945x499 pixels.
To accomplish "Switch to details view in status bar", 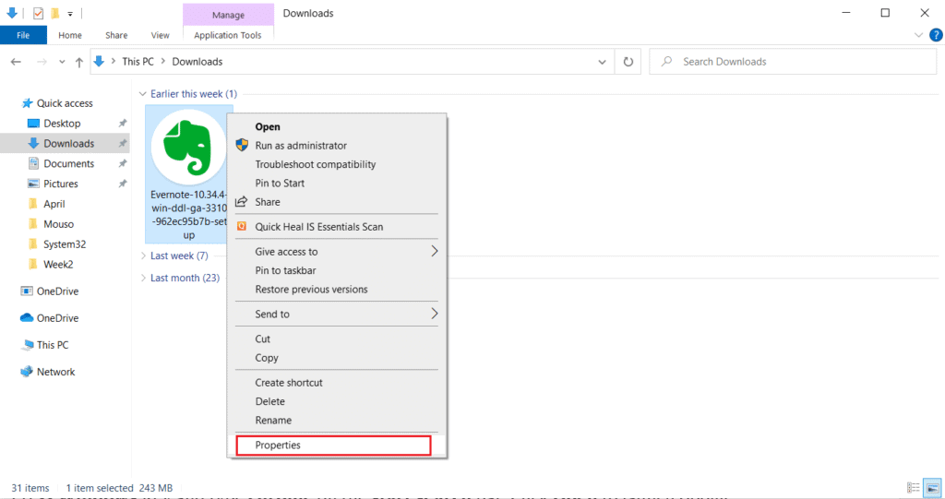I will pyautogui.click(x=913, y=487).
